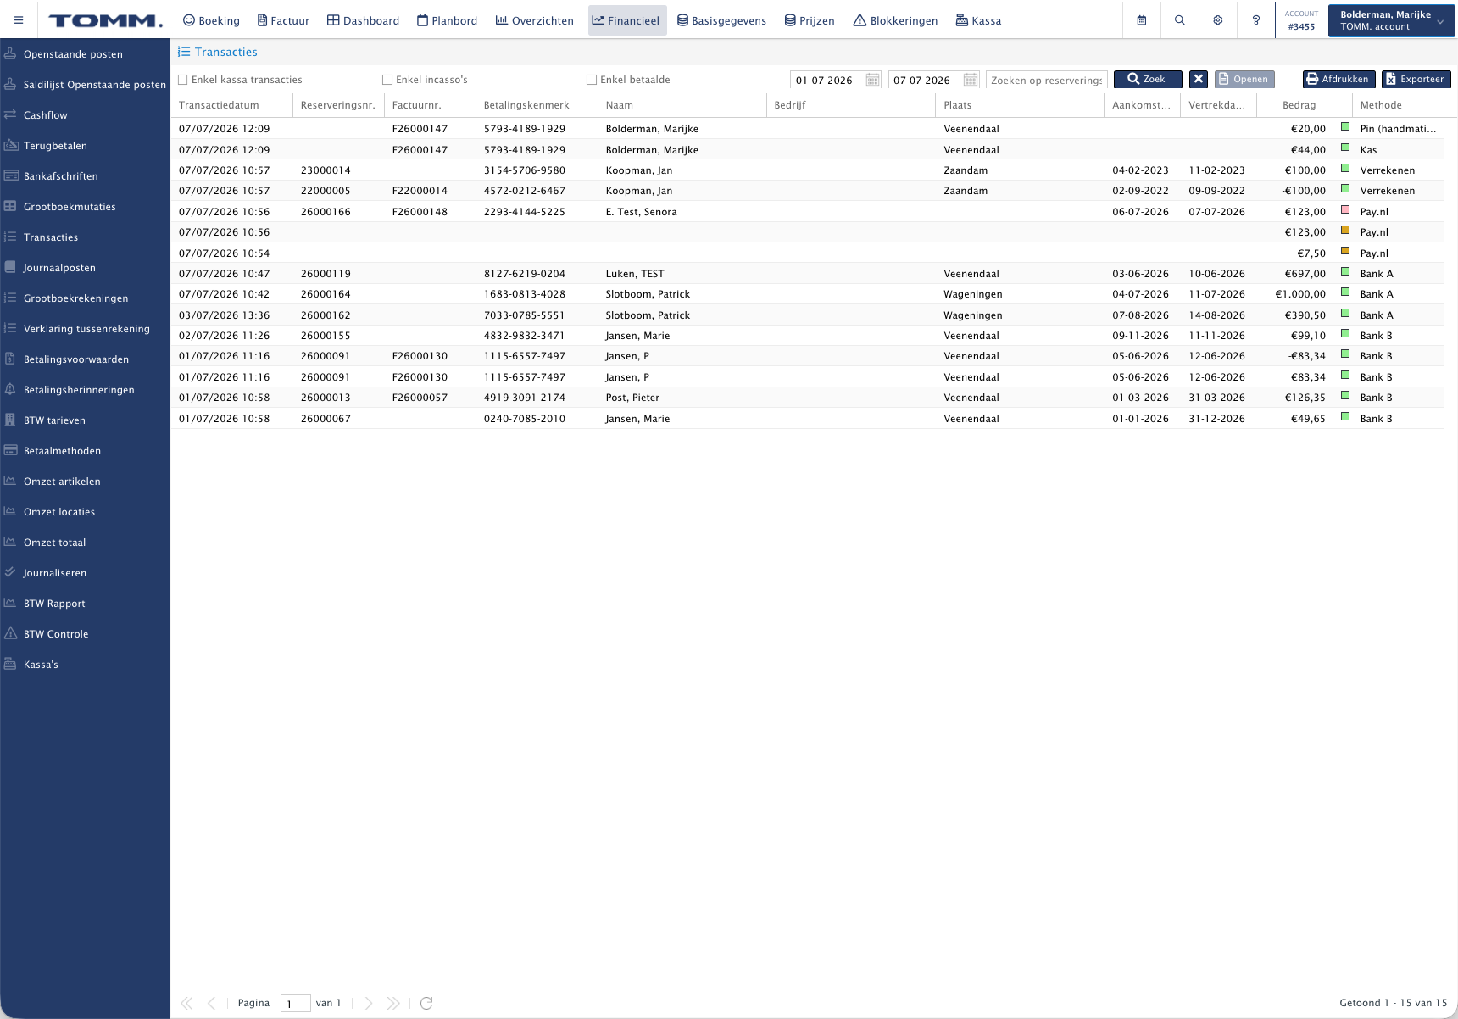The width and height of the screenshot is (1458, 1019).
Task: Open Journaalposten in sidebar
Action: tap(85, 268)
